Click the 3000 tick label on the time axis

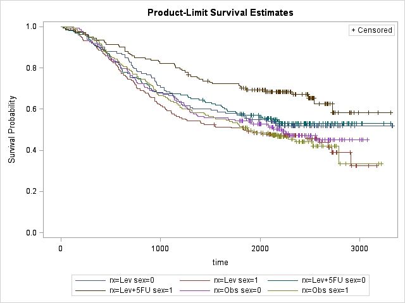[359, 247]
